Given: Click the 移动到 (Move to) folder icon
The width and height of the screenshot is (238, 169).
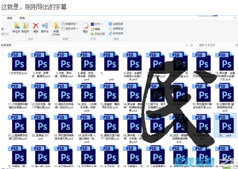Looking at the screenshot, I should click(17, 26).
